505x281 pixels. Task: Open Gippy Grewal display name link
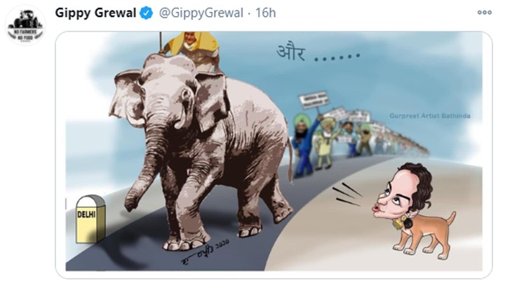[x=95, y=13]
